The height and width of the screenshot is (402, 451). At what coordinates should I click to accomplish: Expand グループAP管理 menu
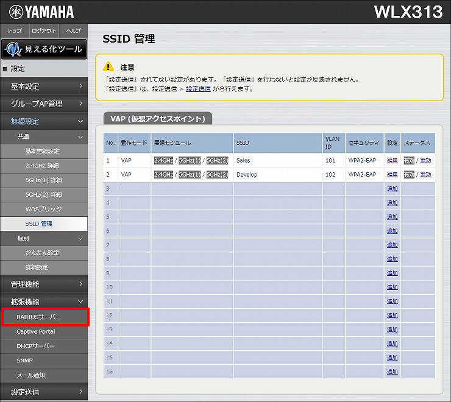click(x=44, y=104)
